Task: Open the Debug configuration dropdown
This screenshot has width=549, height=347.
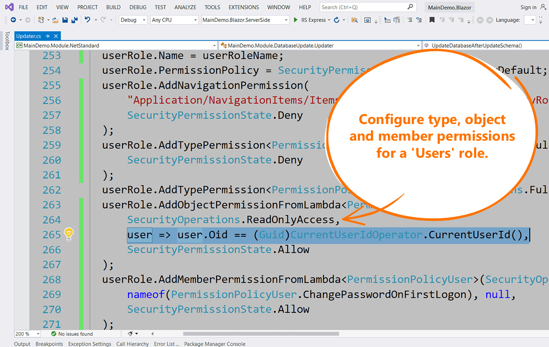Action: tap(132, 20)
